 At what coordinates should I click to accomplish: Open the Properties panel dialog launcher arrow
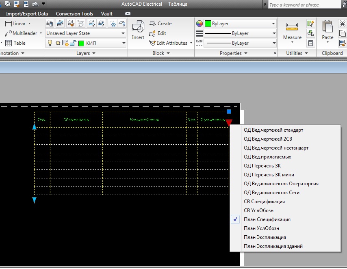pos(275,53)
